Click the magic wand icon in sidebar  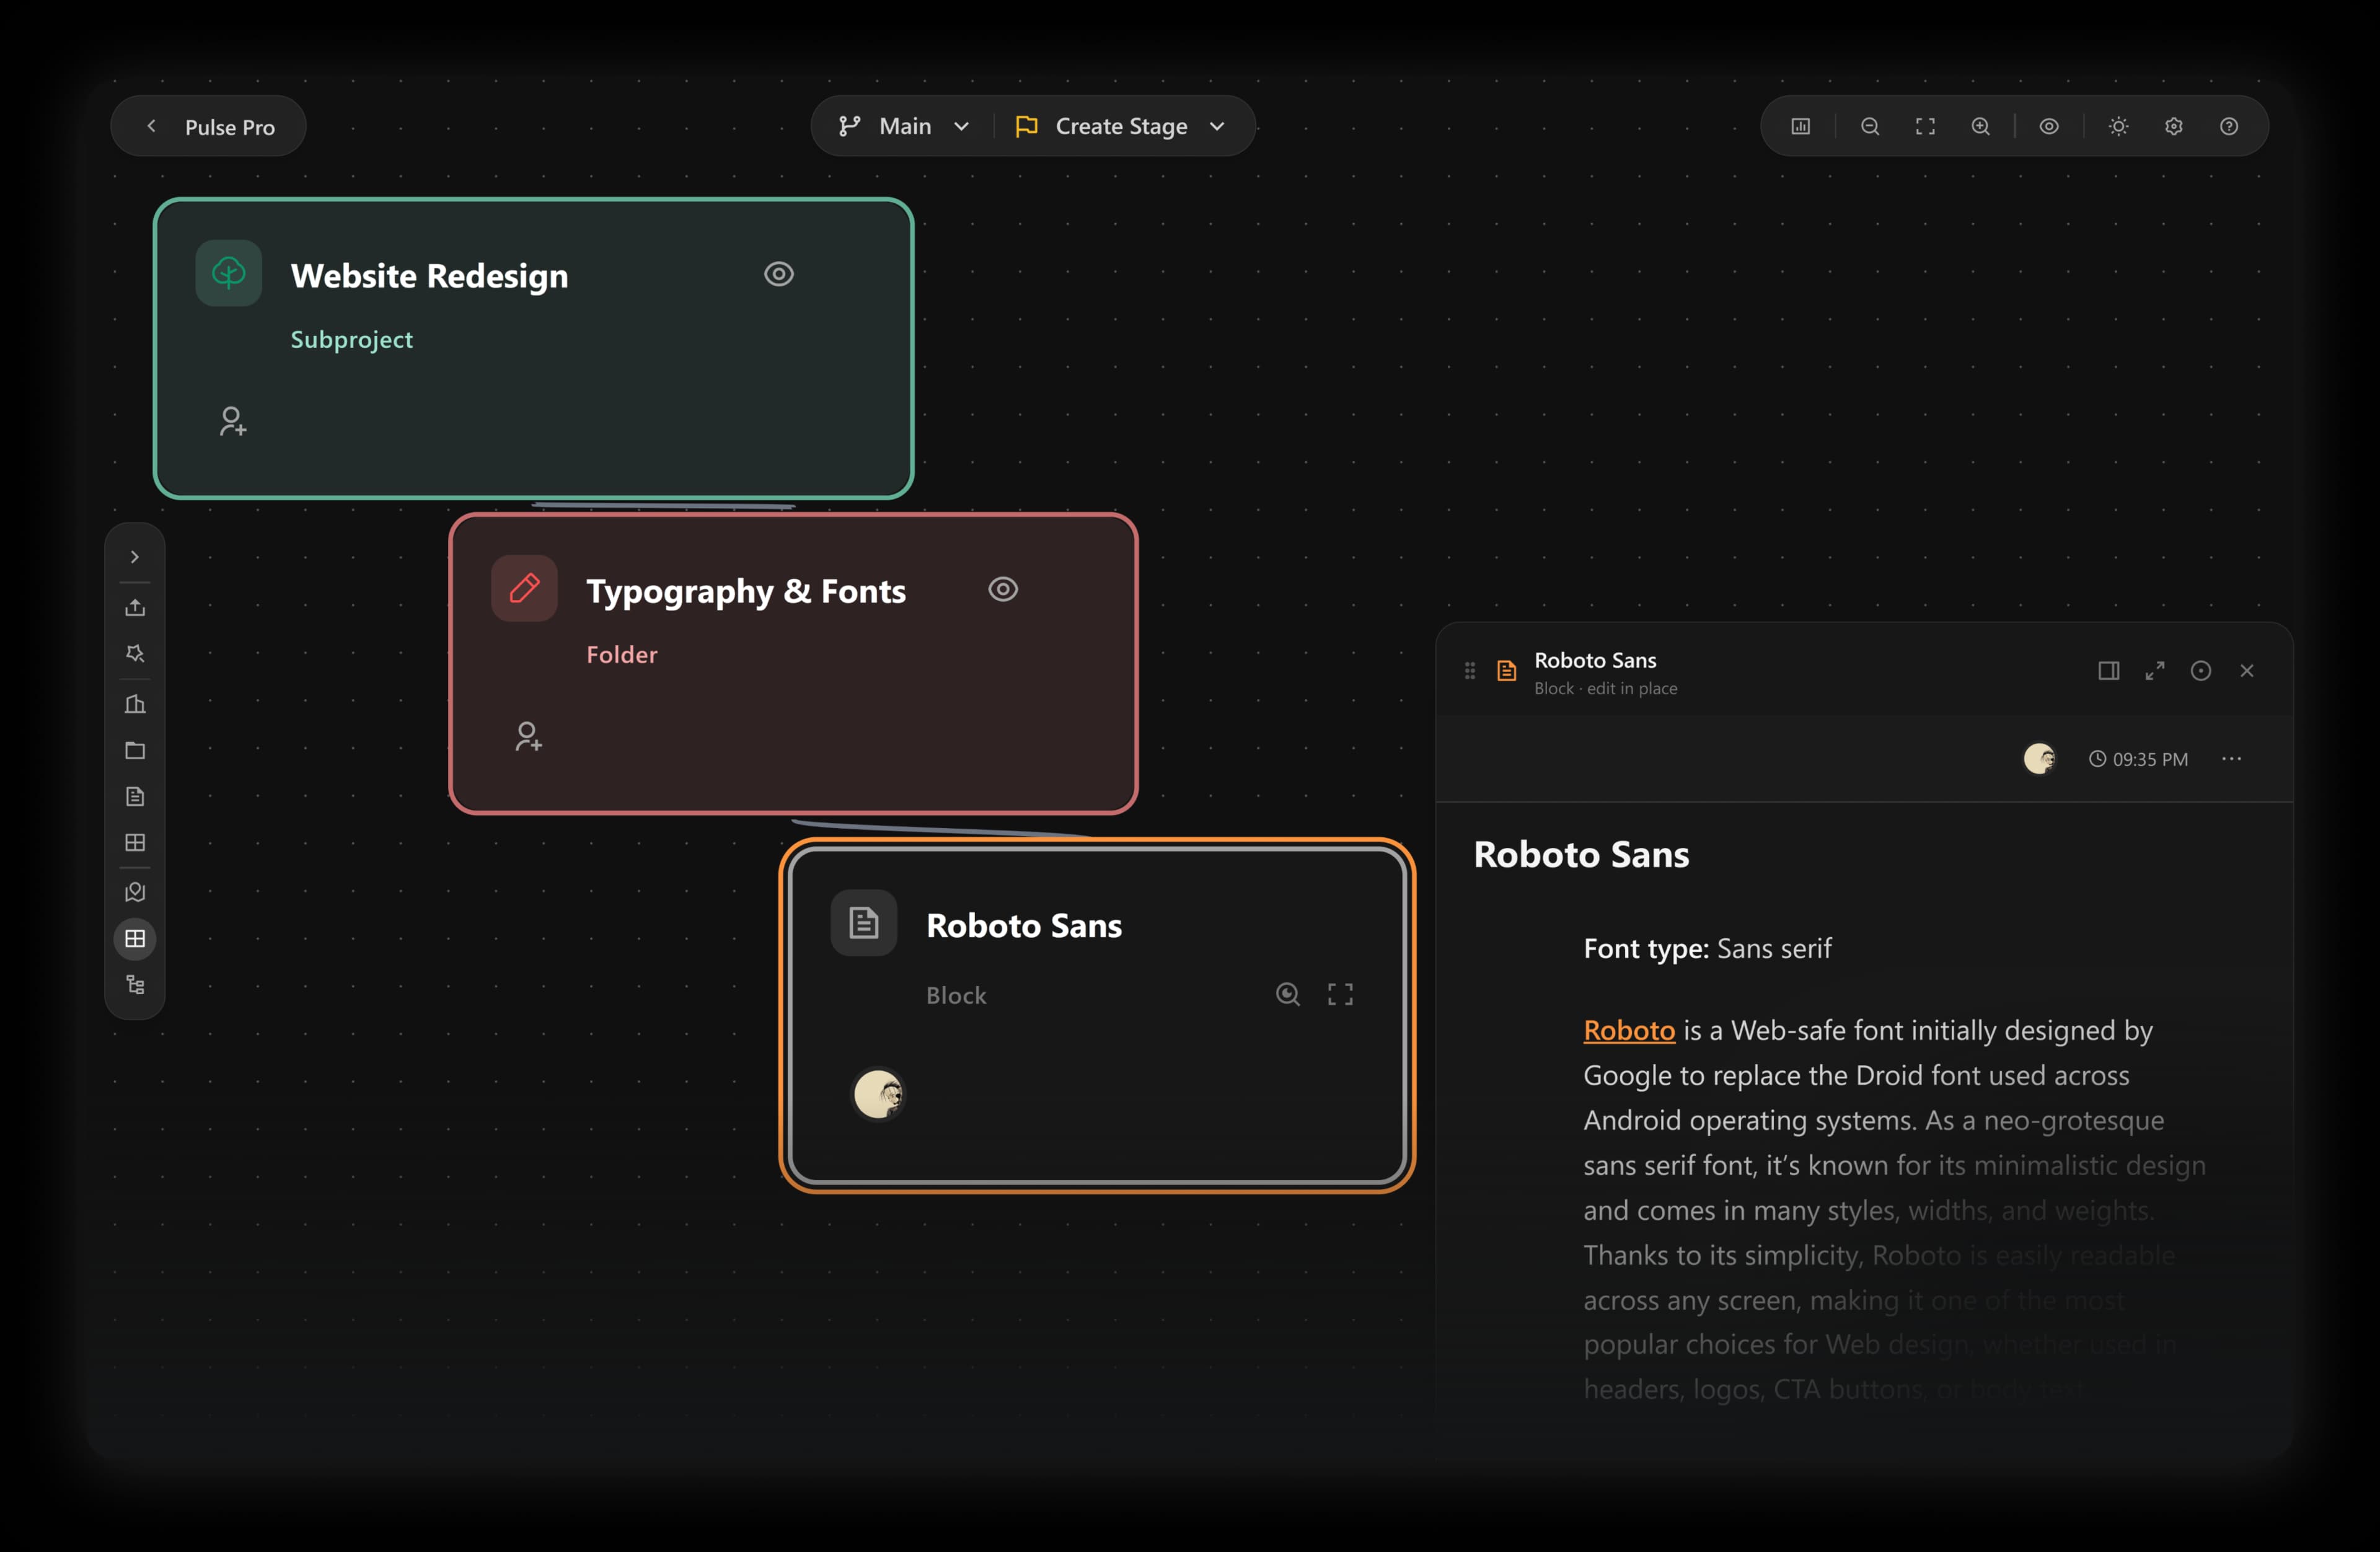click(x=135, y=653)
